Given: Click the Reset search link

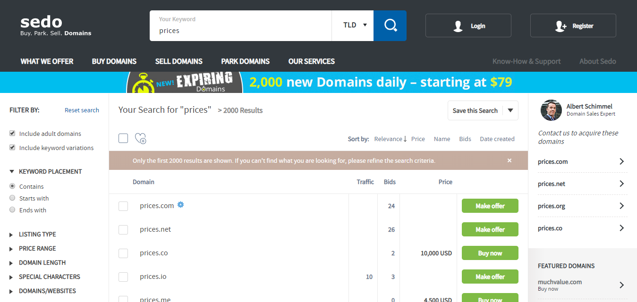Looking at the screenshot, I should click(x=82, y=110).
